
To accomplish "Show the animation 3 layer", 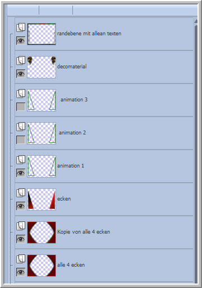I will click(x=21, y=107).
